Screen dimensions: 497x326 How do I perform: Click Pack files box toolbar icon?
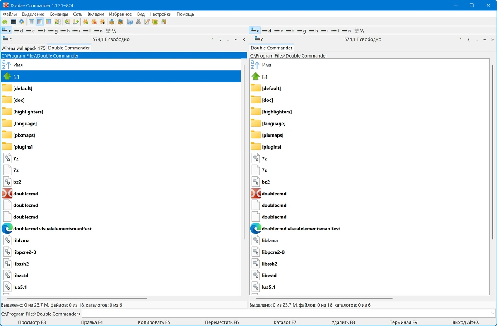pos(112,22)
